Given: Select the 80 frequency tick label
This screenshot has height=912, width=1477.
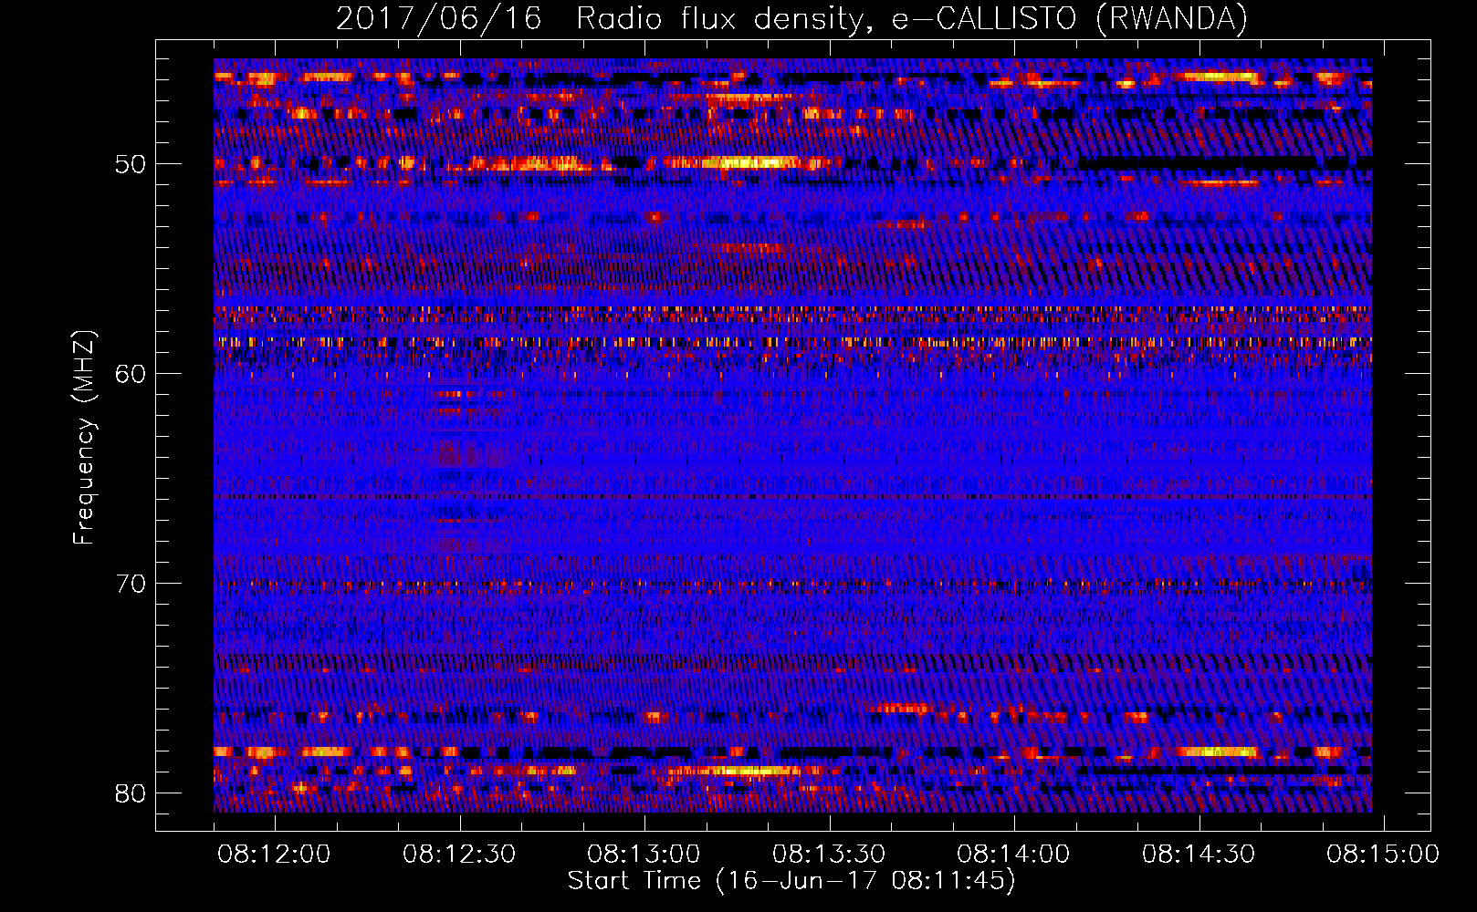Looking at the screenshot, I should click(131, 793).
